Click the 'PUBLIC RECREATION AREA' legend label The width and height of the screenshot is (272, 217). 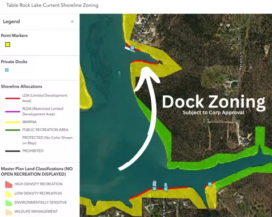(45, 129)
